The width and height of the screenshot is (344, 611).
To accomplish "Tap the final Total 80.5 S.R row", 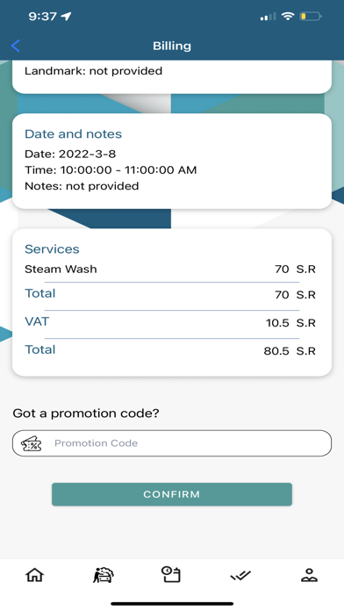I will 170,350.
